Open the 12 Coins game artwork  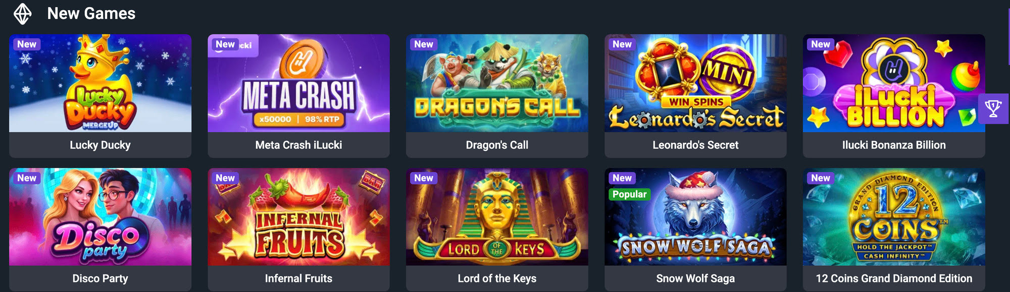coord(894,217)
